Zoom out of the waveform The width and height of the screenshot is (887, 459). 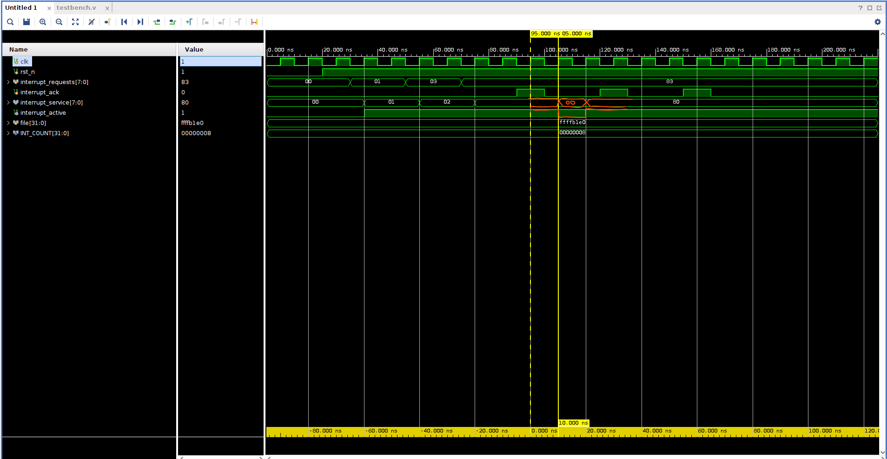click(x=59, y=22)
